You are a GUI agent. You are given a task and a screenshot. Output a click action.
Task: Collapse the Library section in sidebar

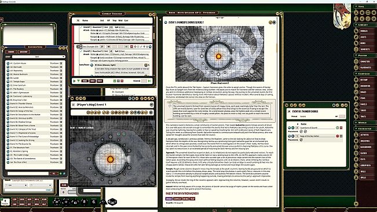click(356, 25)
